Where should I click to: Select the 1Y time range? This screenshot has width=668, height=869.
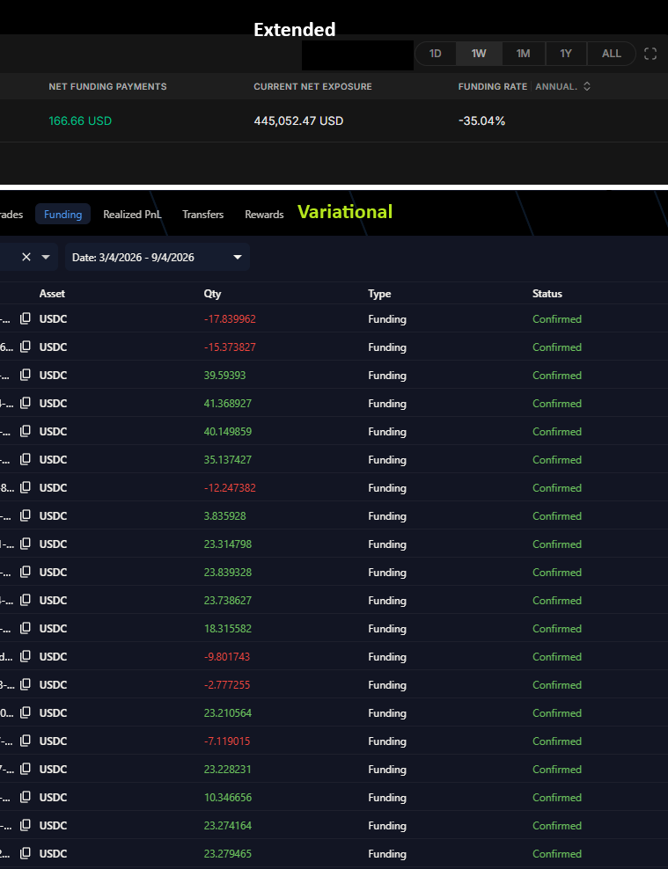(x=565, y=54)
